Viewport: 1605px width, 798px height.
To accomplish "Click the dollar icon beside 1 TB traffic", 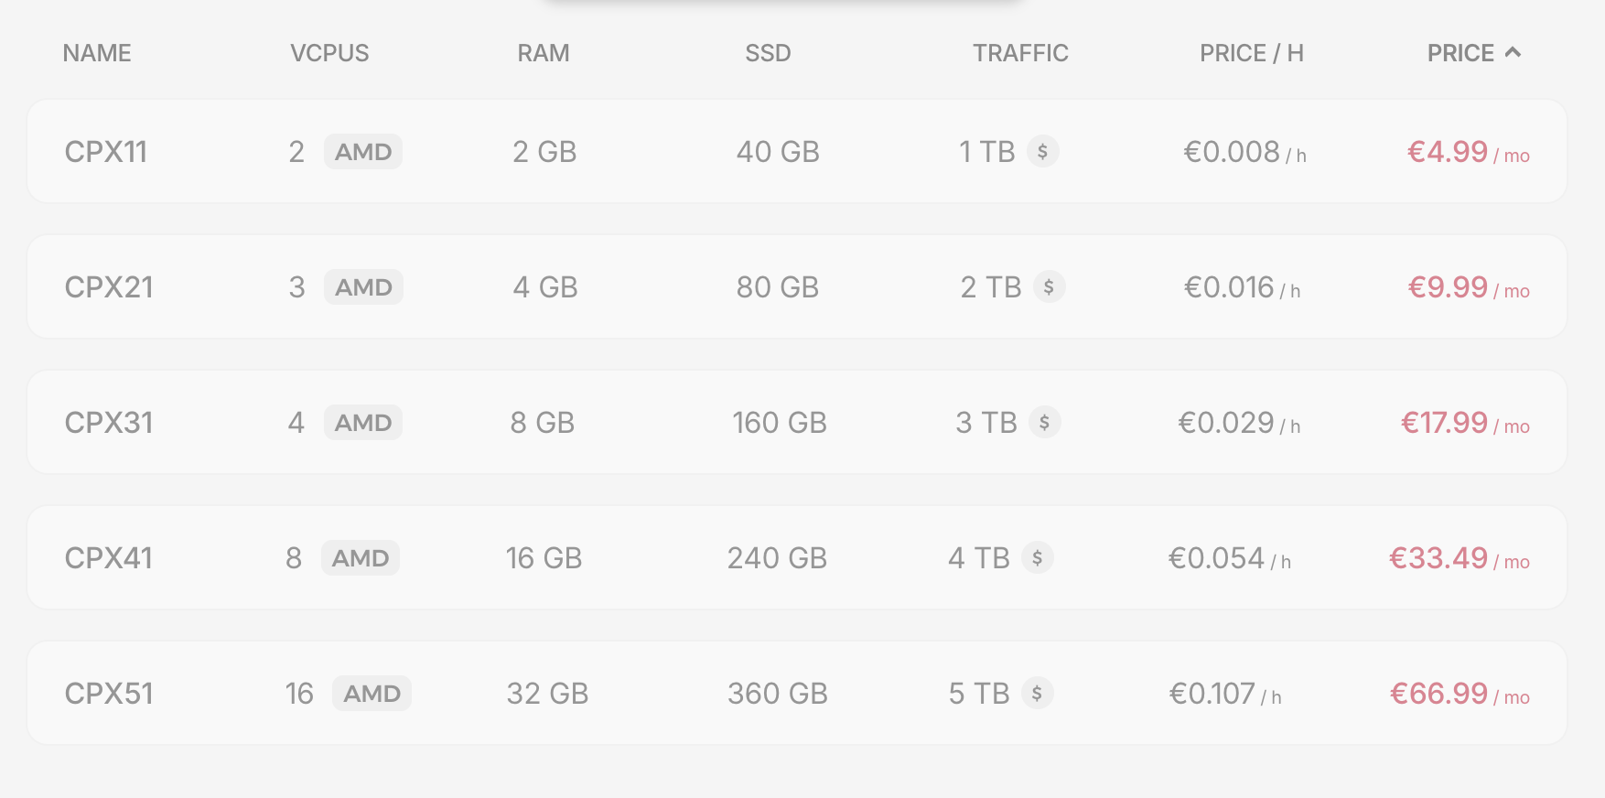I will 1042,151.
